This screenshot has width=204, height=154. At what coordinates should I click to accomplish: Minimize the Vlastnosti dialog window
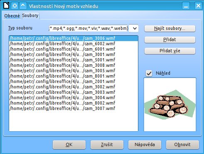pyautogui.click(x=186, y=6)
